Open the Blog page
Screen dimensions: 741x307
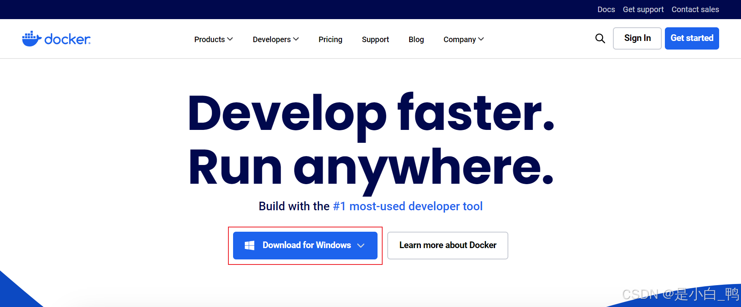pos(416,39)
